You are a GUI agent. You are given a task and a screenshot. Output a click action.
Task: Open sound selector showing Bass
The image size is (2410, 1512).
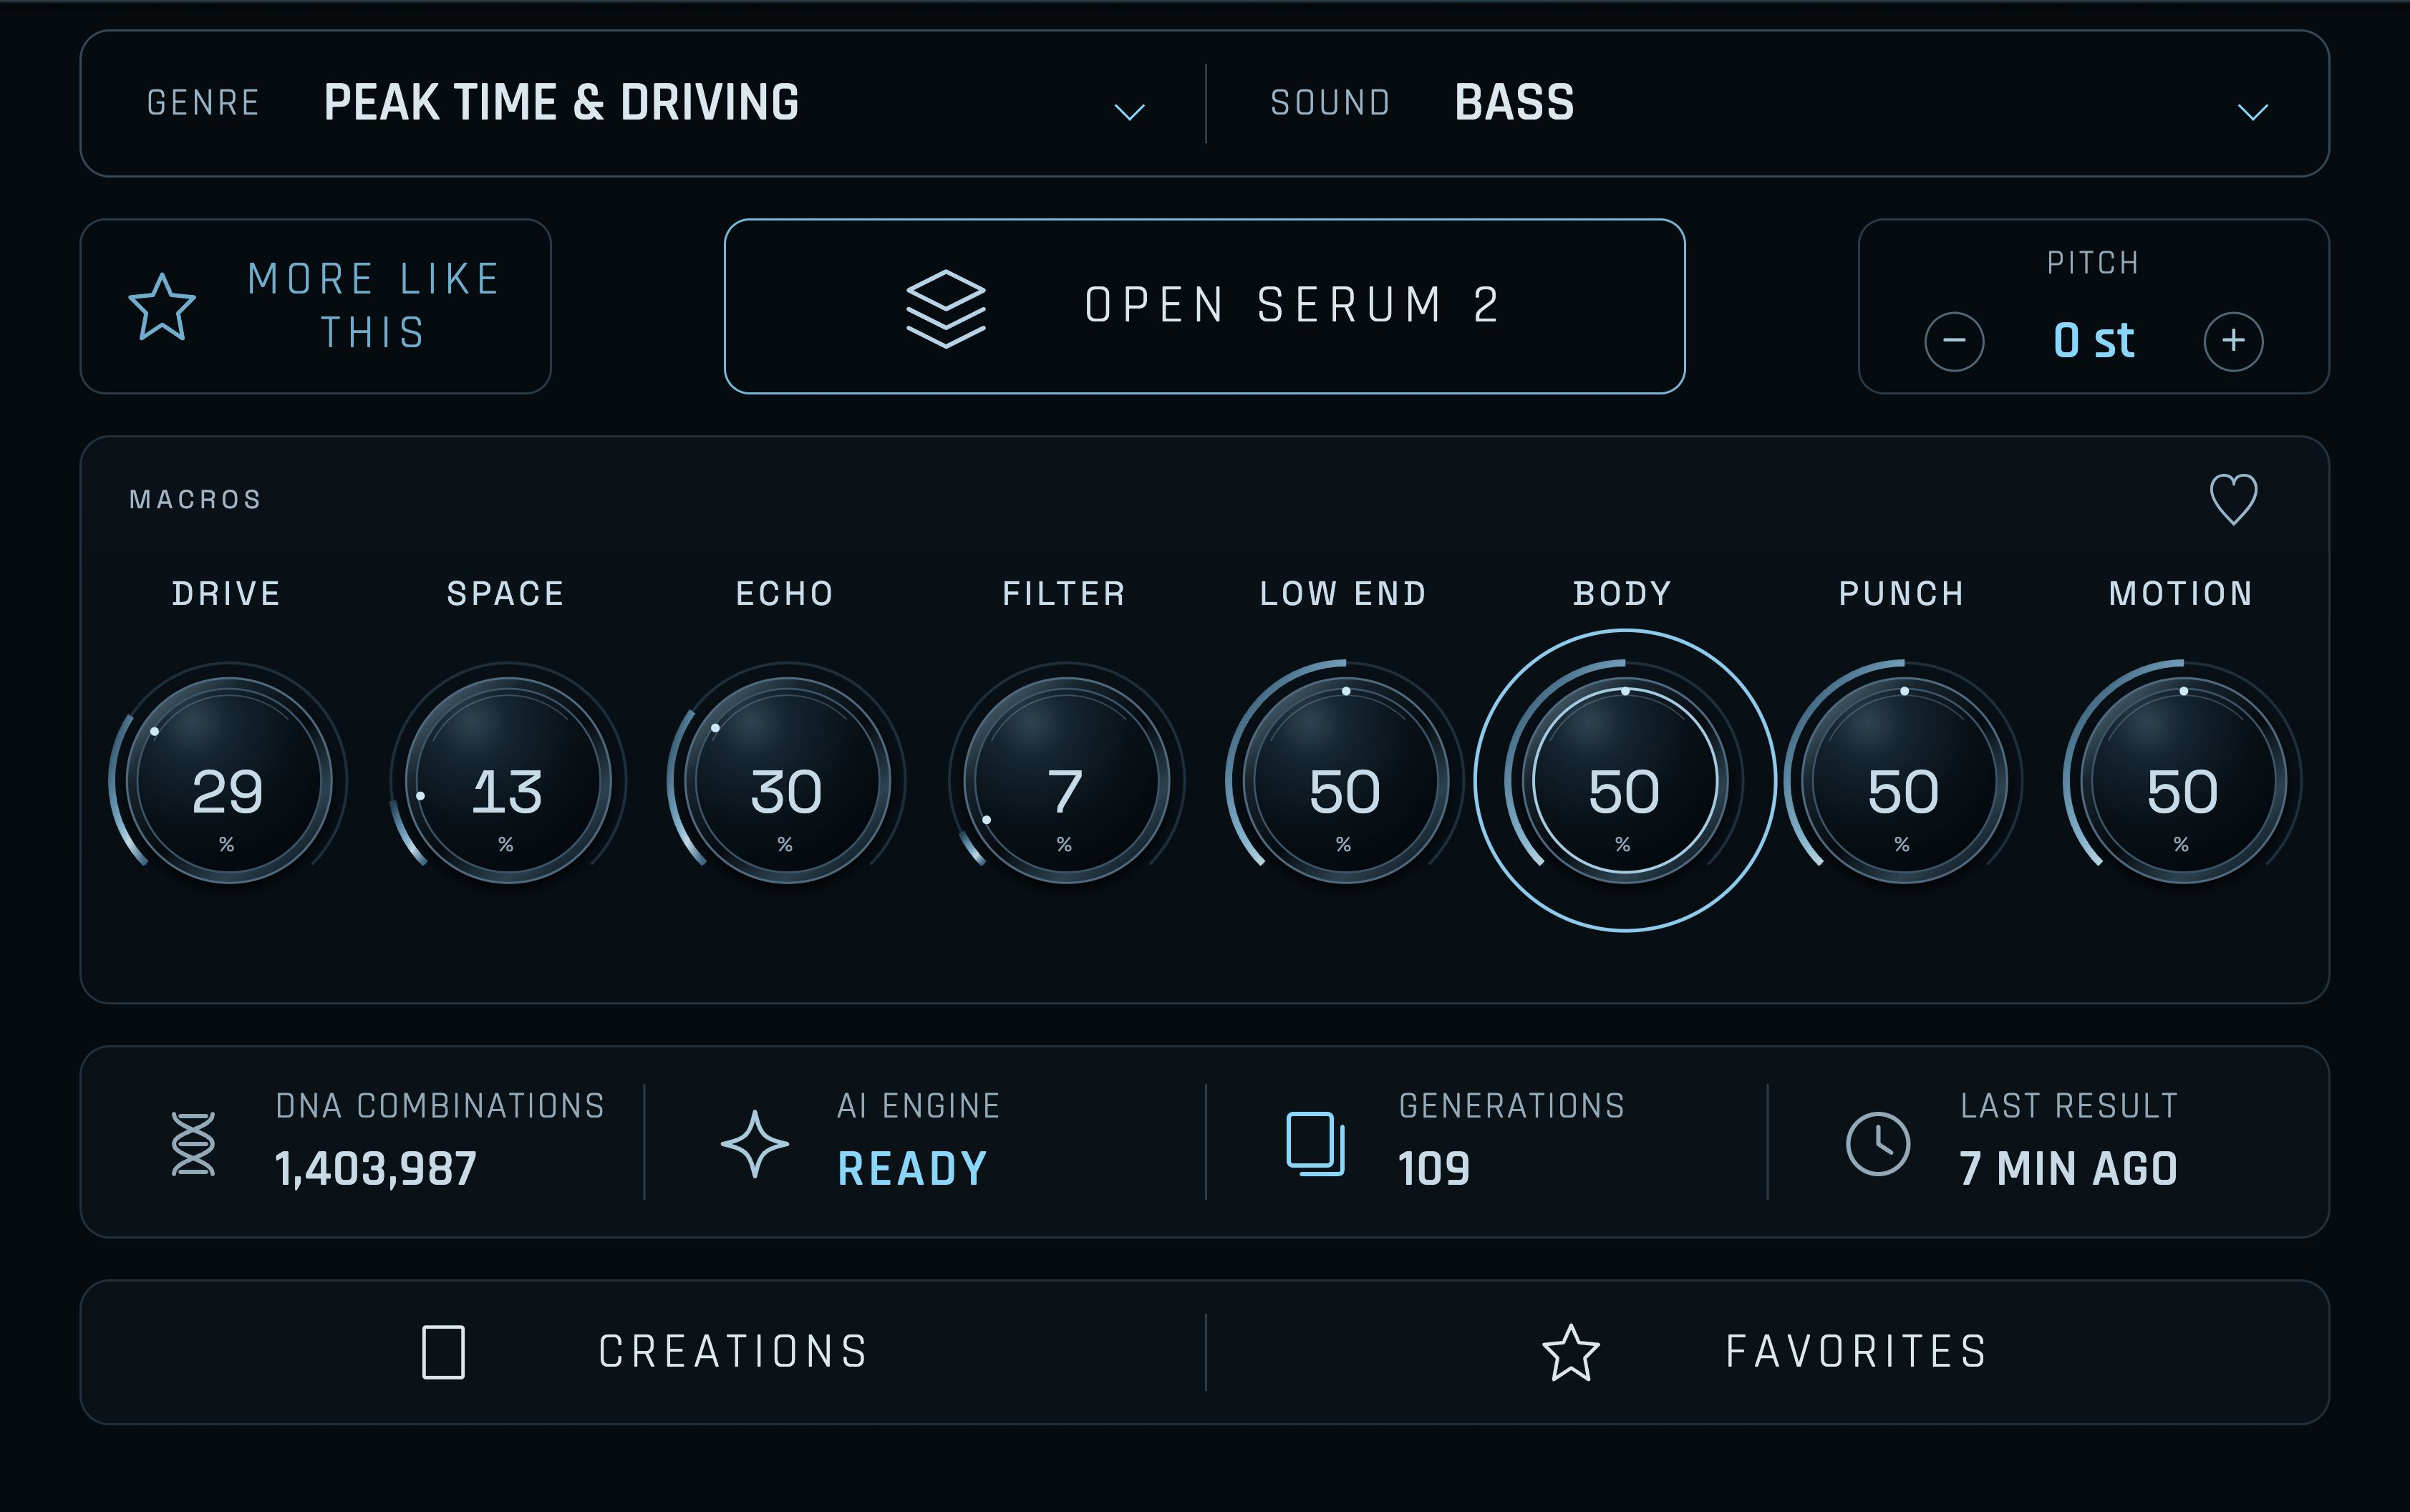(1768, 103)
